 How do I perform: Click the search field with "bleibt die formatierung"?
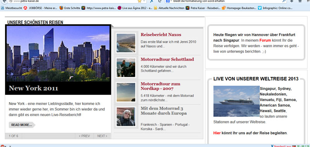(226, 1)
